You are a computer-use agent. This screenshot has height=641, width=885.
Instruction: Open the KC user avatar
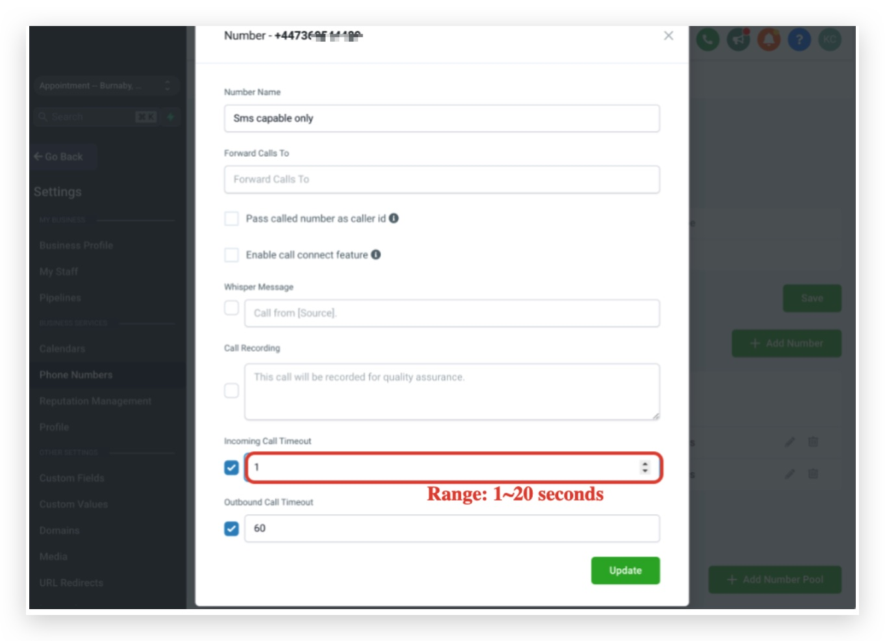pos(830,40)
